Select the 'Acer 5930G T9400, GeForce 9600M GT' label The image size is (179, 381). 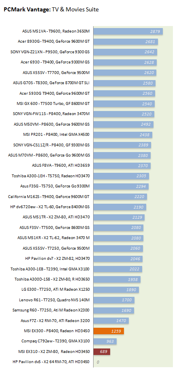54,93
